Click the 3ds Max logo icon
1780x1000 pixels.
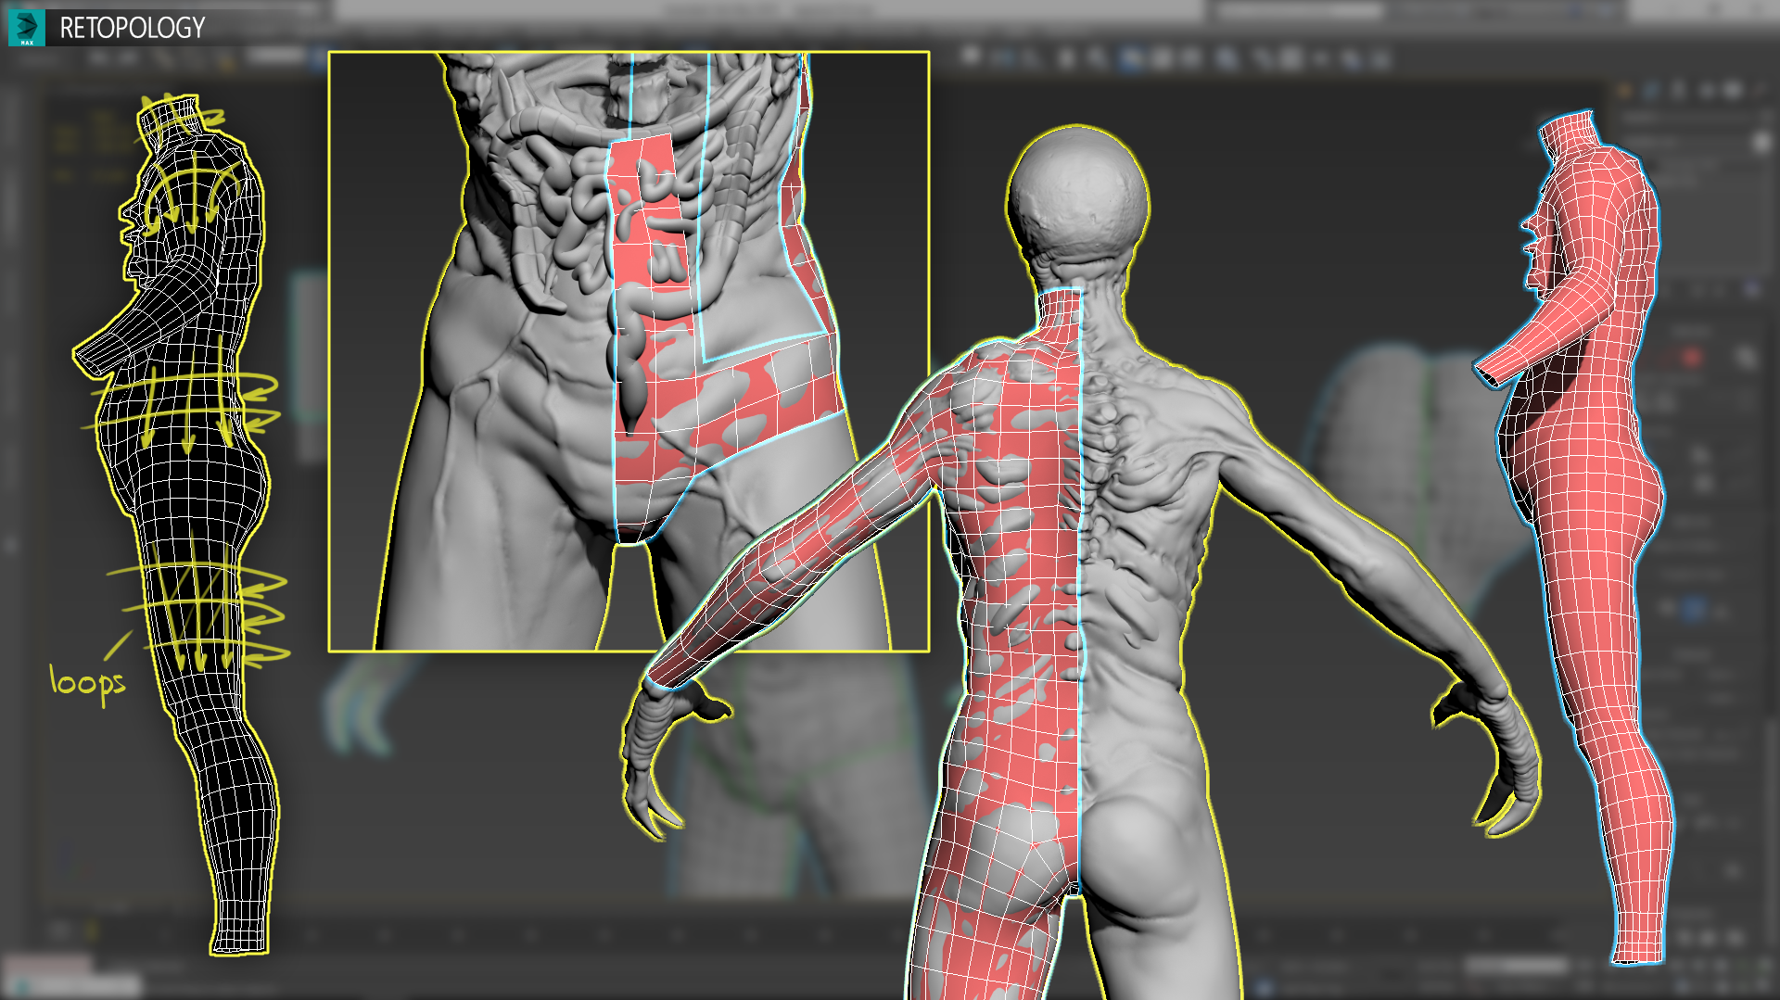[x=26, y=28]
